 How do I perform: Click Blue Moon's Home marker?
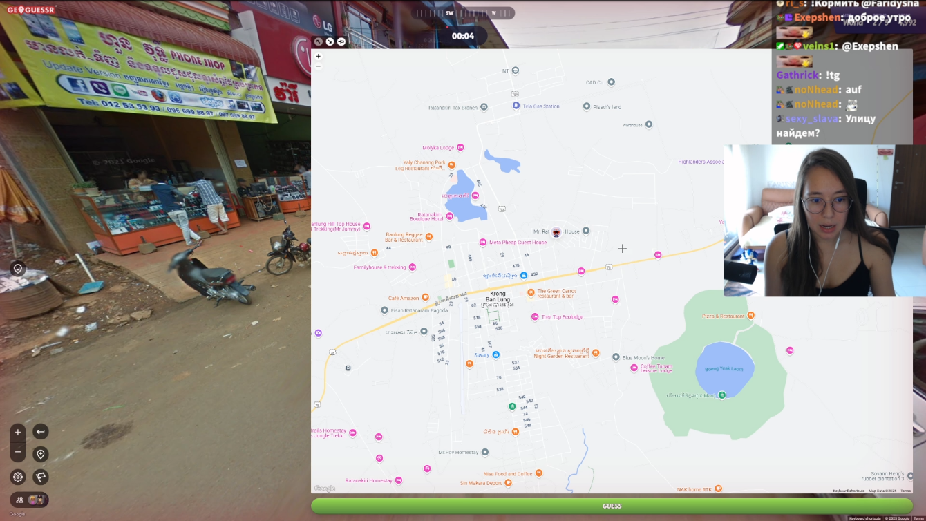(616, 357)
